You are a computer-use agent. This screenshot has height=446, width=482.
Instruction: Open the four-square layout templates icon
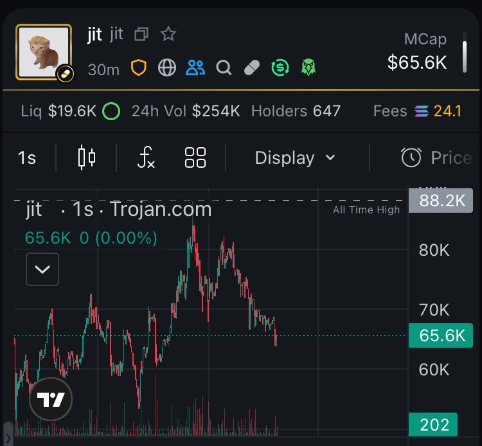[x=195, y=157]
